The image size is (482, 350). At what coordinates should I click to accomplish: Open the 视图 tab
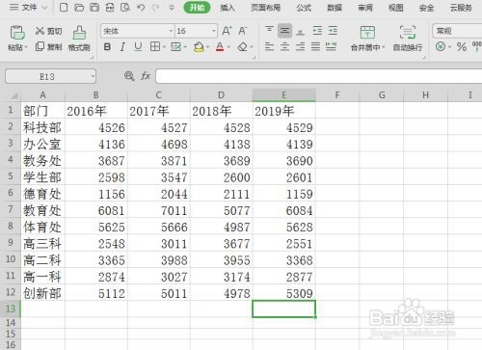[396, 8]
